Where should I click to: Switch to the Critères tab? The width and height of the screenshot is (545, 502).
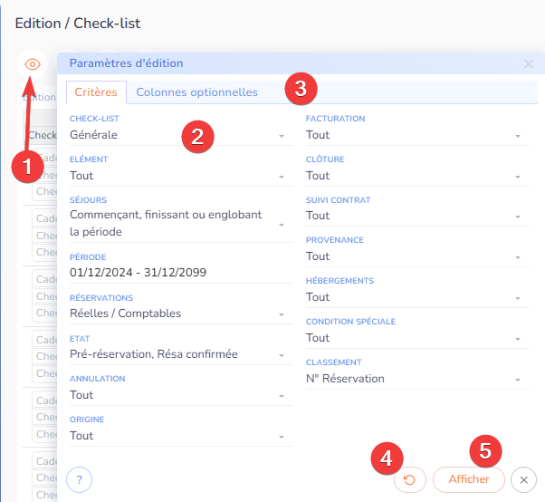[95, 92]
